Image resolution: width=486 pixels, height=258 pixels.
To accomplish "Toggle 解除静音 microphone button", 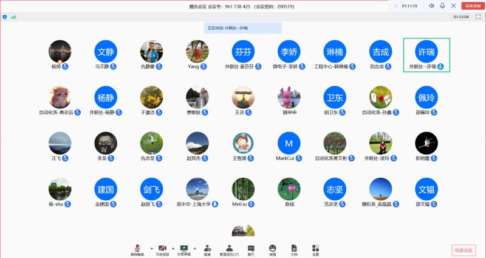I will click(x=138, y=249).
